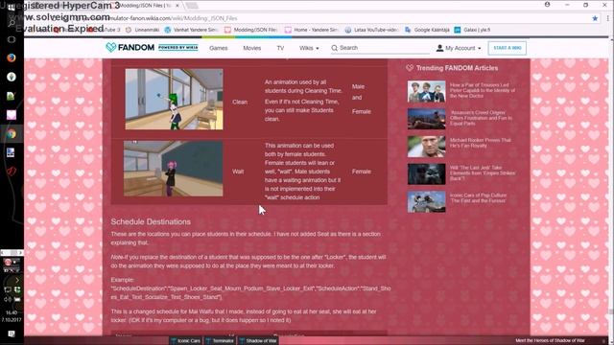Open the Galaxi yle.fi bookmark
Viewport: 614px width, 345px height.
pos(472,30)
